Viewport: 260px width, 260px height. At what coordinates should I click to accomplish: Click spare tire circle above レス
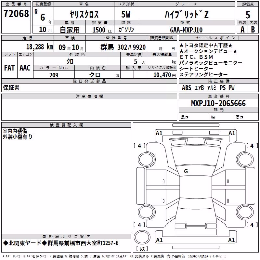tap(142, 238)
